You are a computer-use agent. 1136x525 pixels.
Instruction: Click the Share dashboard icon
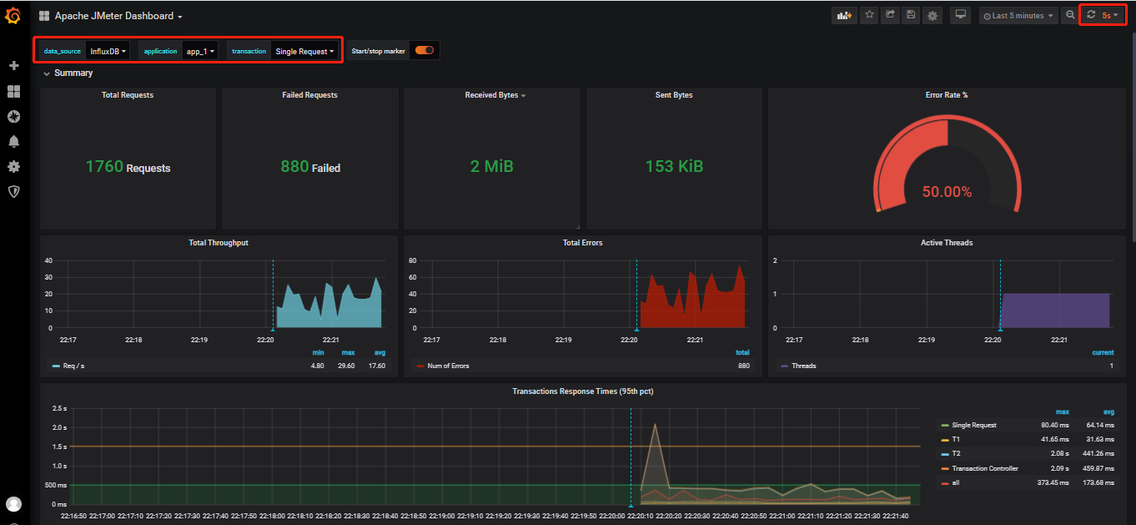pos(890,15)
